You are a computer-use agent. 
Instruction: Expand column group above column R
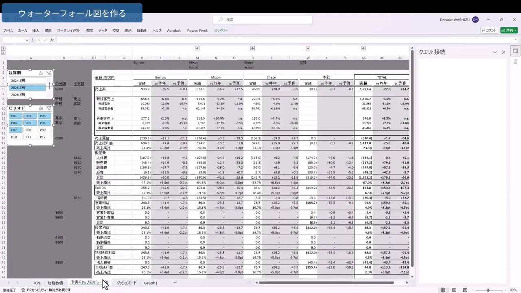click(x=252, y=48)
